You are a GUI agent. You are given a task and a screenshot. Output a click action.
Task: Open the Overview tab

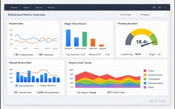tap(14, 8)
